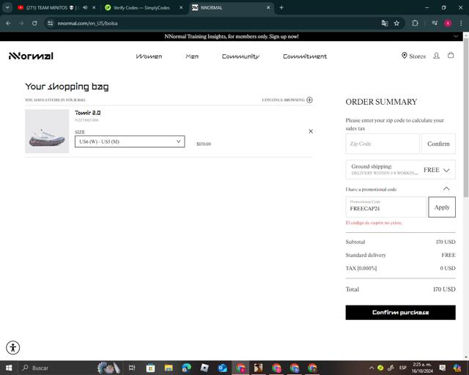Launch Microsoft Edge from the taskbar
Image resolution: width=469 pixels, height=375 pixels.
coord(186,368)
